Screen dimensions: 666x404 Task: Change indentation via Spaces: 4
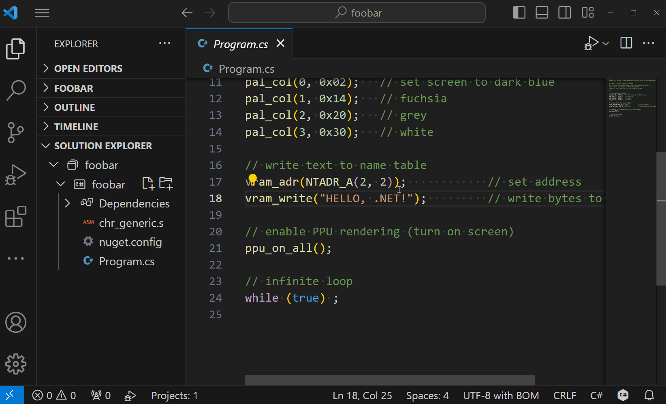(427, 395)
